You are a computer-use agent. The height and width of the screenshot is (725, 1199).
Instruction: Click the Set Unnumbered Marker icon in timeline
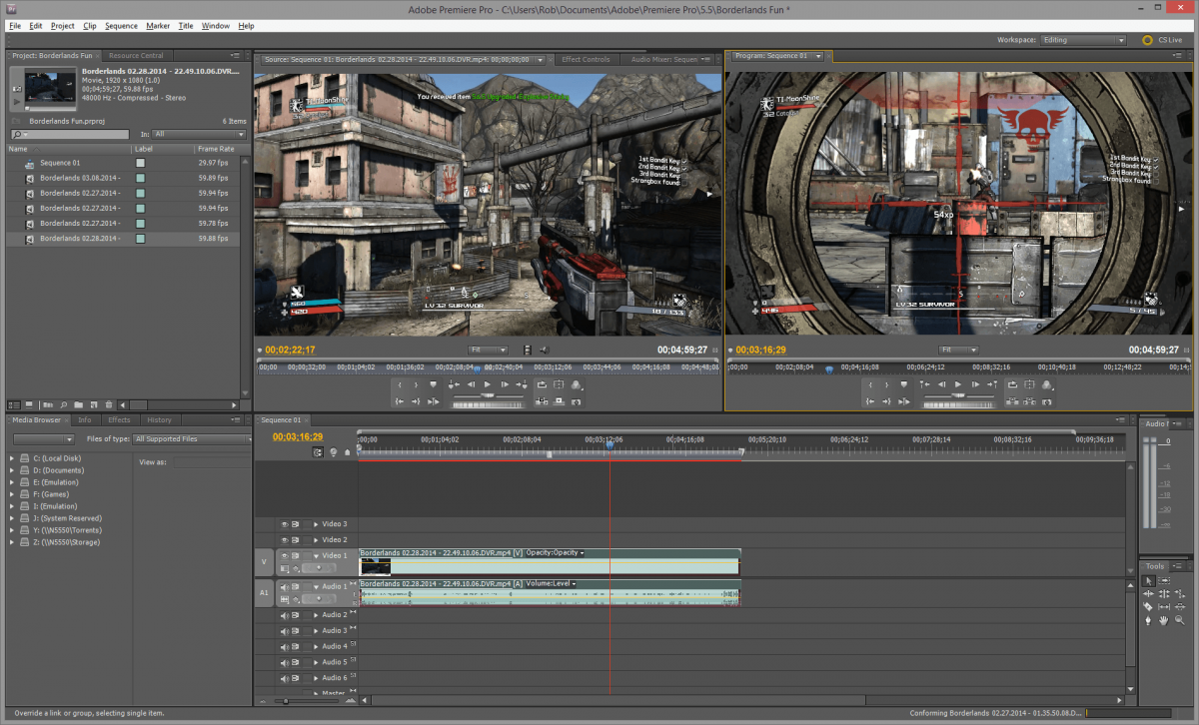[347, 452]
